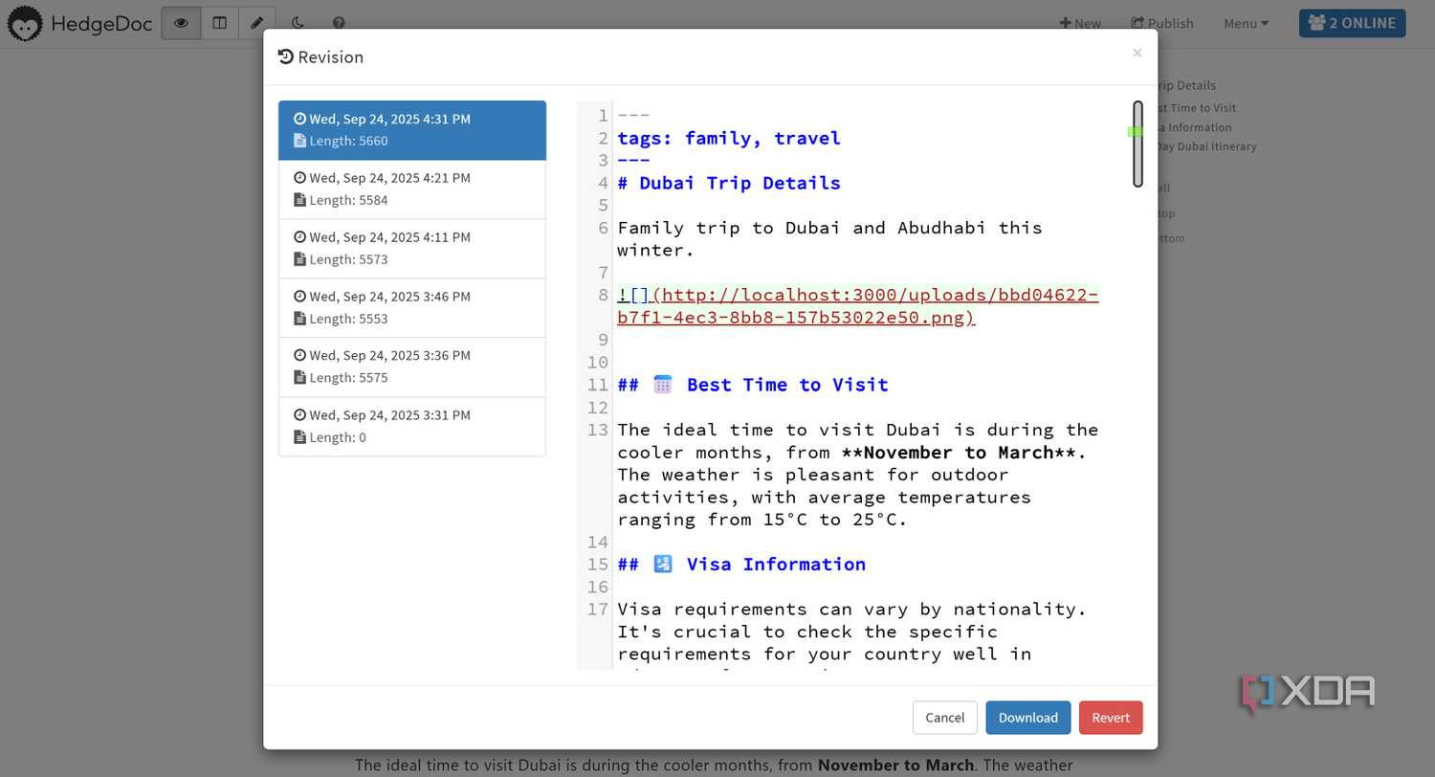Close the Revision dialog with X

point(1137,53)
